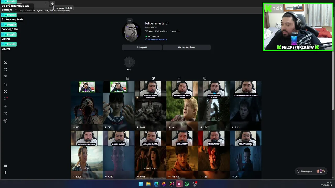Click the FelipeFariasTV name text
The image size is (335, 188).
(x=151, y=27)
